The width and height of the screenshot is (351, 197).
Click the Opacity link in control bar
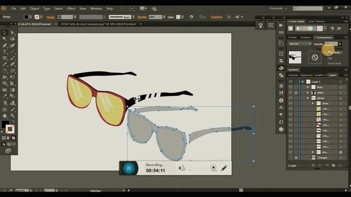tap(142, 17)
